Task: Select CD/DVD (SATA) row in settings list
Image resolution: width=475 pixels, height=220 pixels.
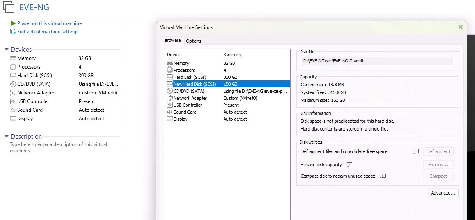Action: (227, 91)
